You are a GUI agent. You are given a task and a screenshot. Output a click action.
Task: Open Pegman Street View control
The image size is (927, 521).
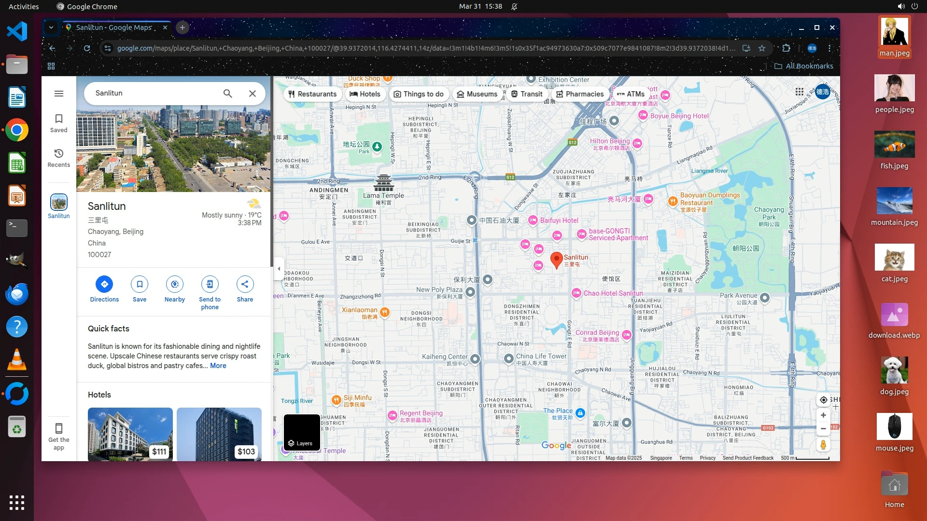tap(823, 445)
